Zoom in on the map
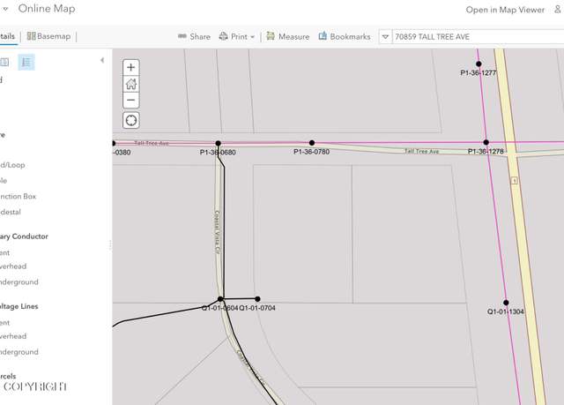The image size is (564, 405). (x=131, y=67)
